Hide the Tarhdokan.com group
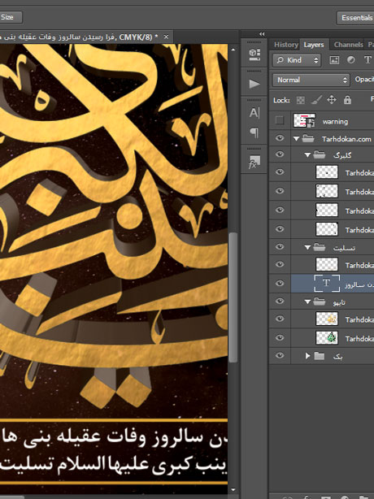 [280, 138]
